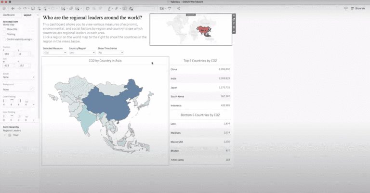Click the South Korea row
The width and height of the screenshot is (370, 193).
point(200,96)
